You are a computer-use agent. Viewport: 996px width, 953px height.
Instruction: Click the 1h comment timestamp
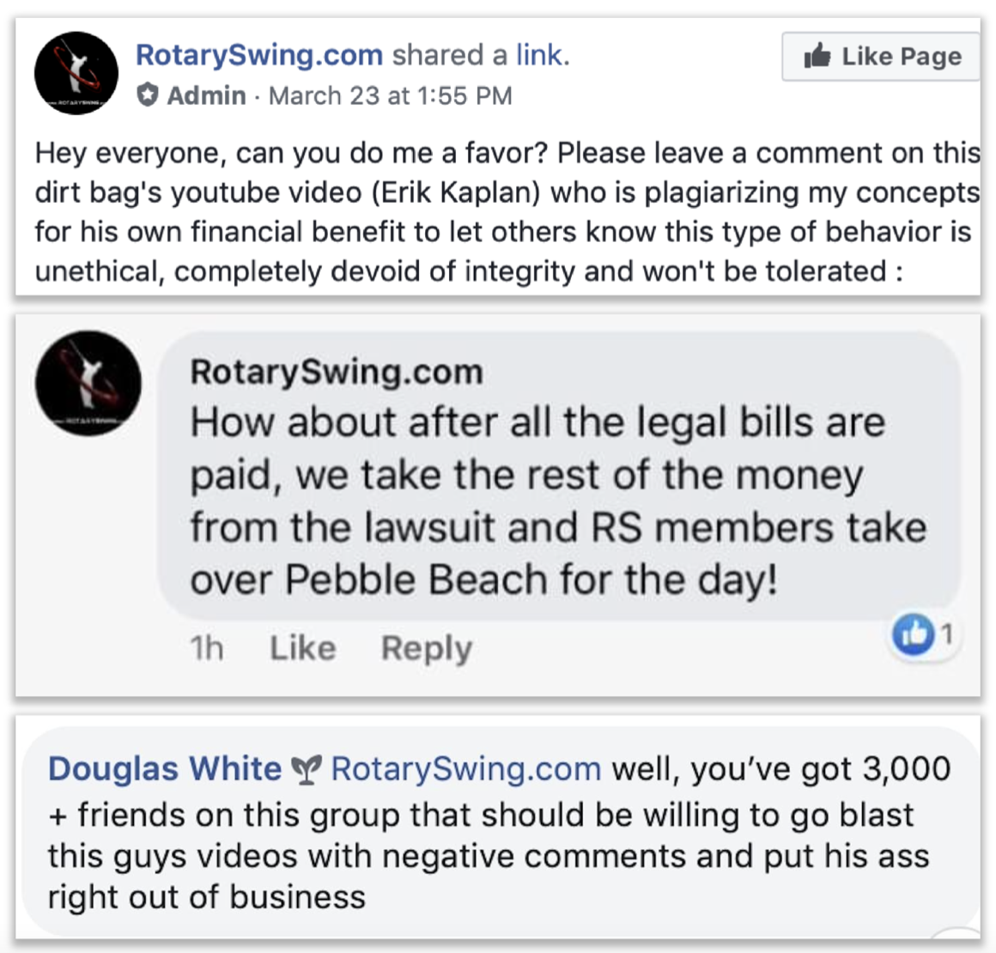click(207, 648)
